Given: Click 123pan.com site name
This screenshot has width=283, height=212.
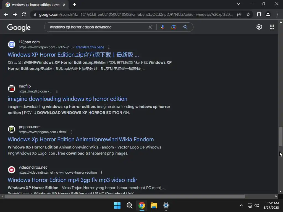Looking at the screenshot, I should [x=29, y=42].
